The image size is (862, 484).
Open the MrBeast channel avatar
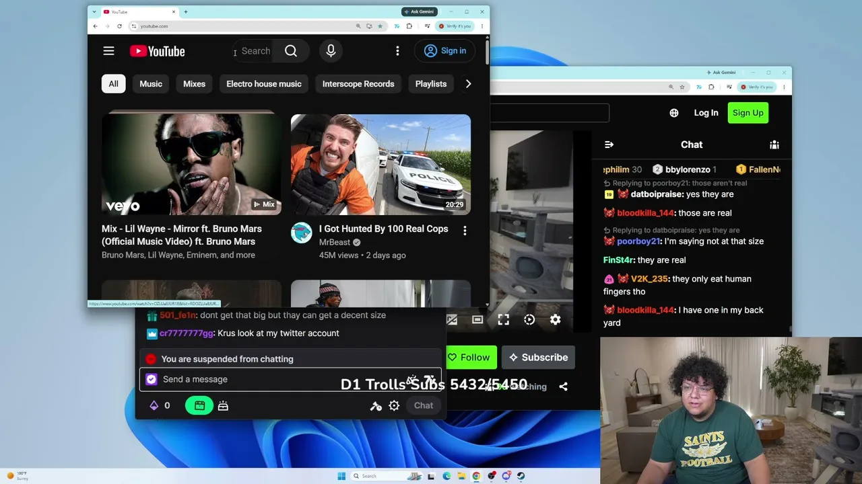(302, 233)
